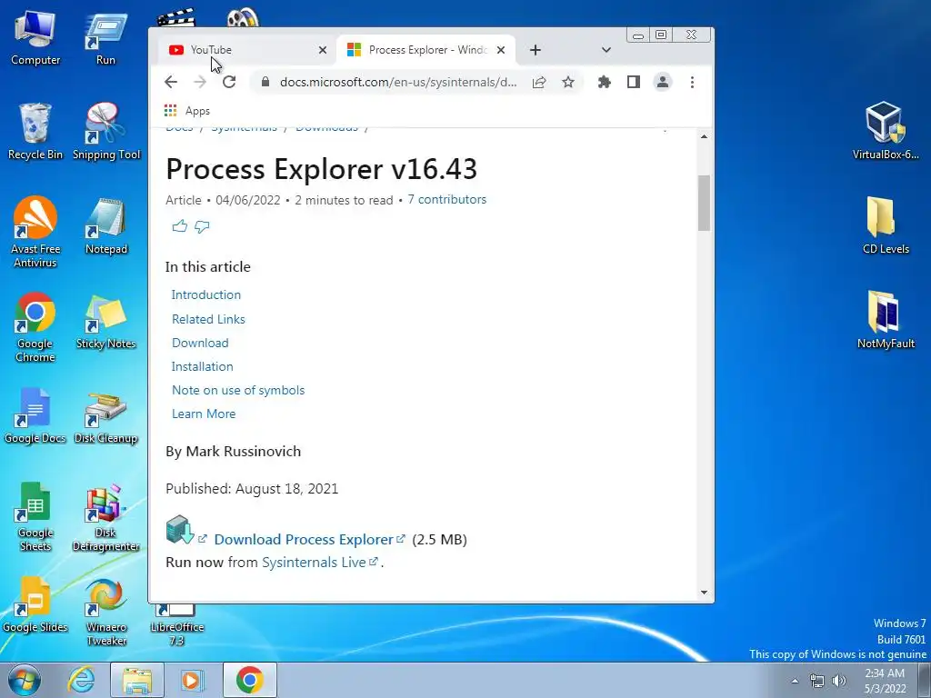The image size is (931, 698).
Task: Click the Chrome taskbar button
Action: click(250, 680)
